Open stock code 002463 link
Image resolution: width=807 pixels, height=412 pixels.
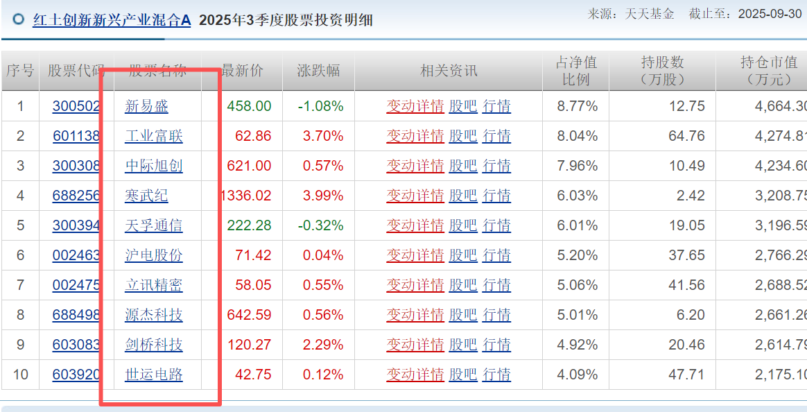tap(76, 255)
